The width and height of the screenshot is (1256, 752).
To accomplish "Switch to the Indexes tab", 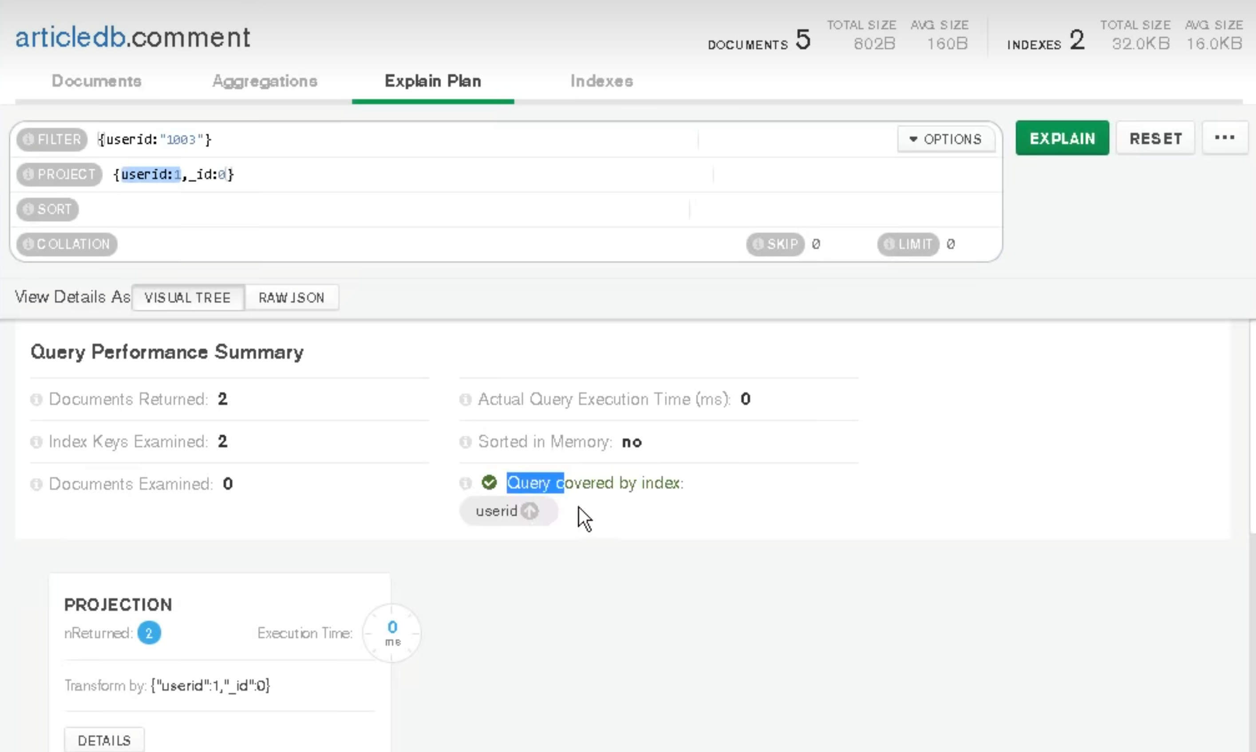I will [x=602, y=81].
